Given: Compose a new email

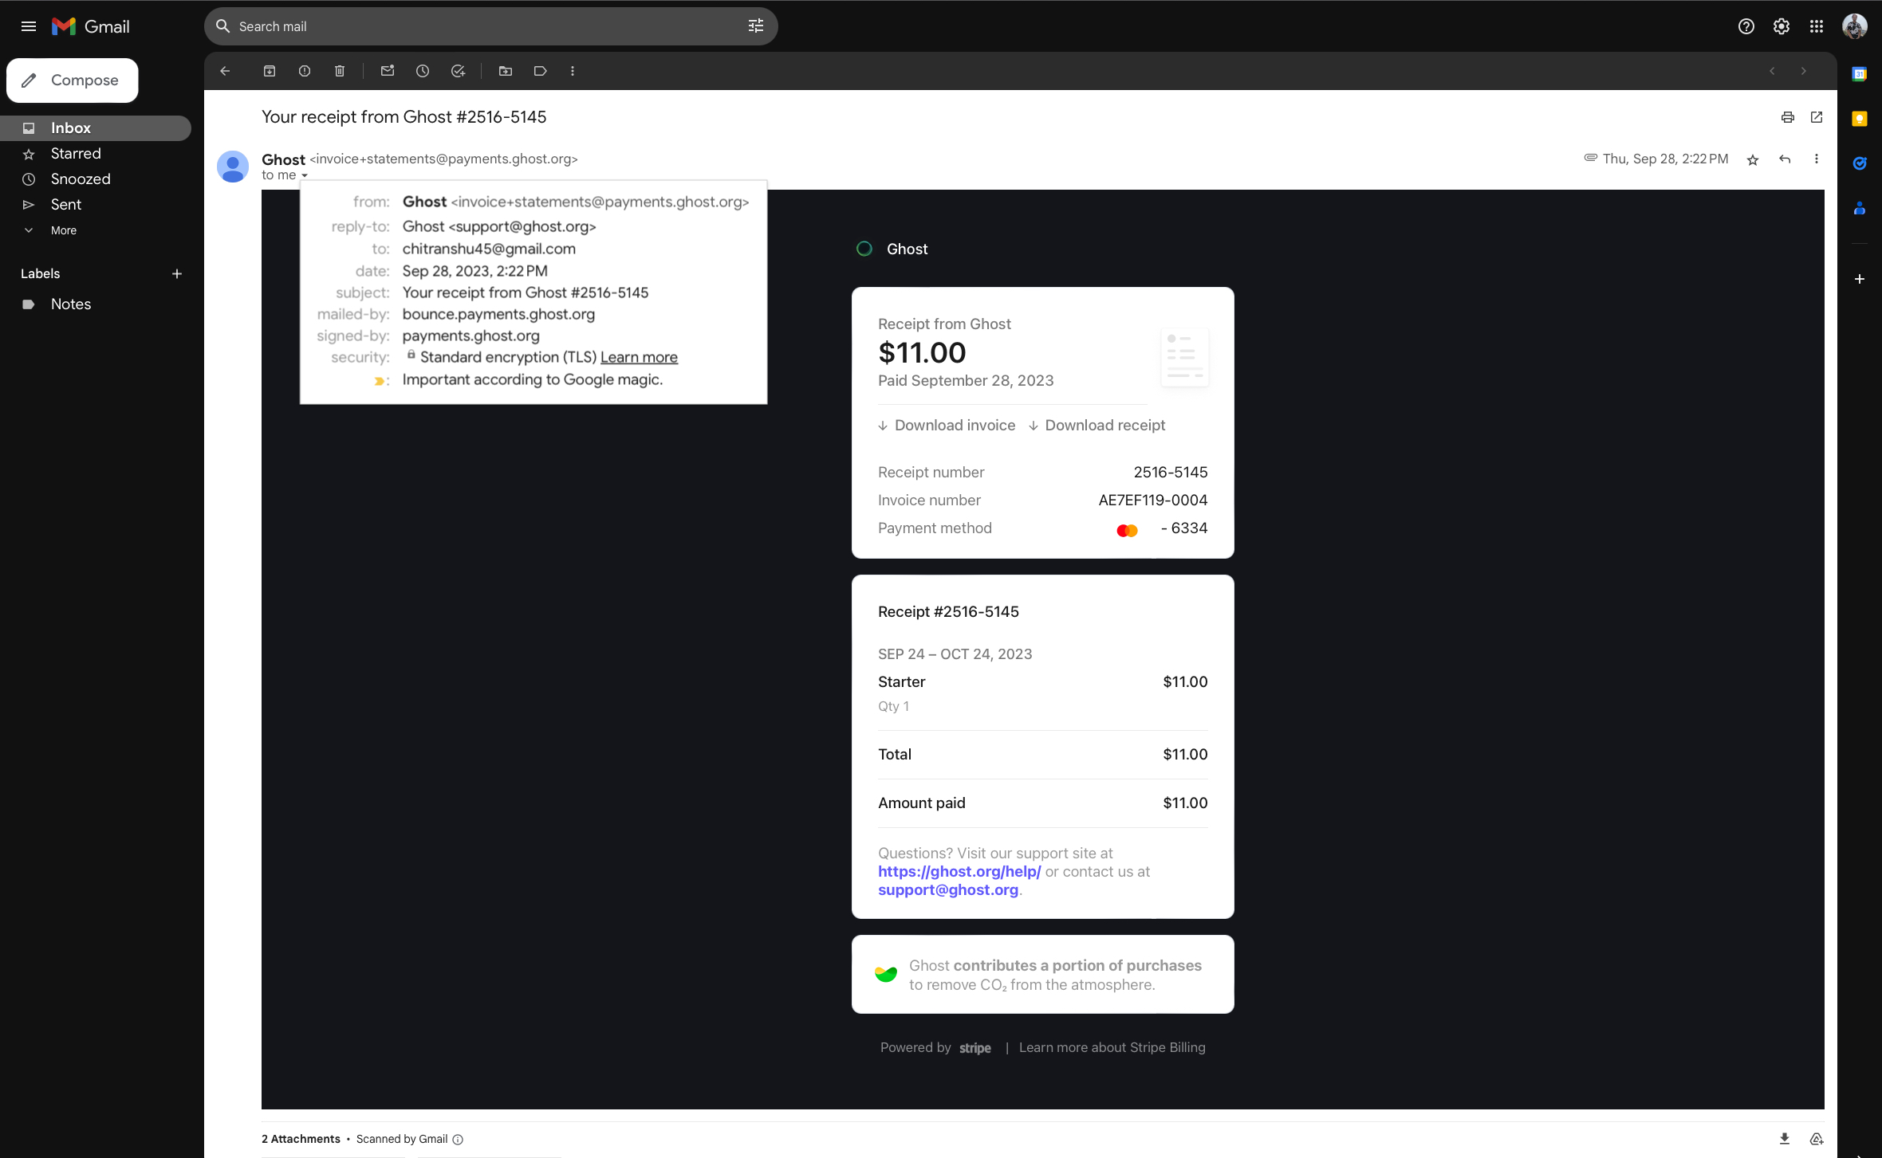Looking at the screenshot, I should (73, 80).
